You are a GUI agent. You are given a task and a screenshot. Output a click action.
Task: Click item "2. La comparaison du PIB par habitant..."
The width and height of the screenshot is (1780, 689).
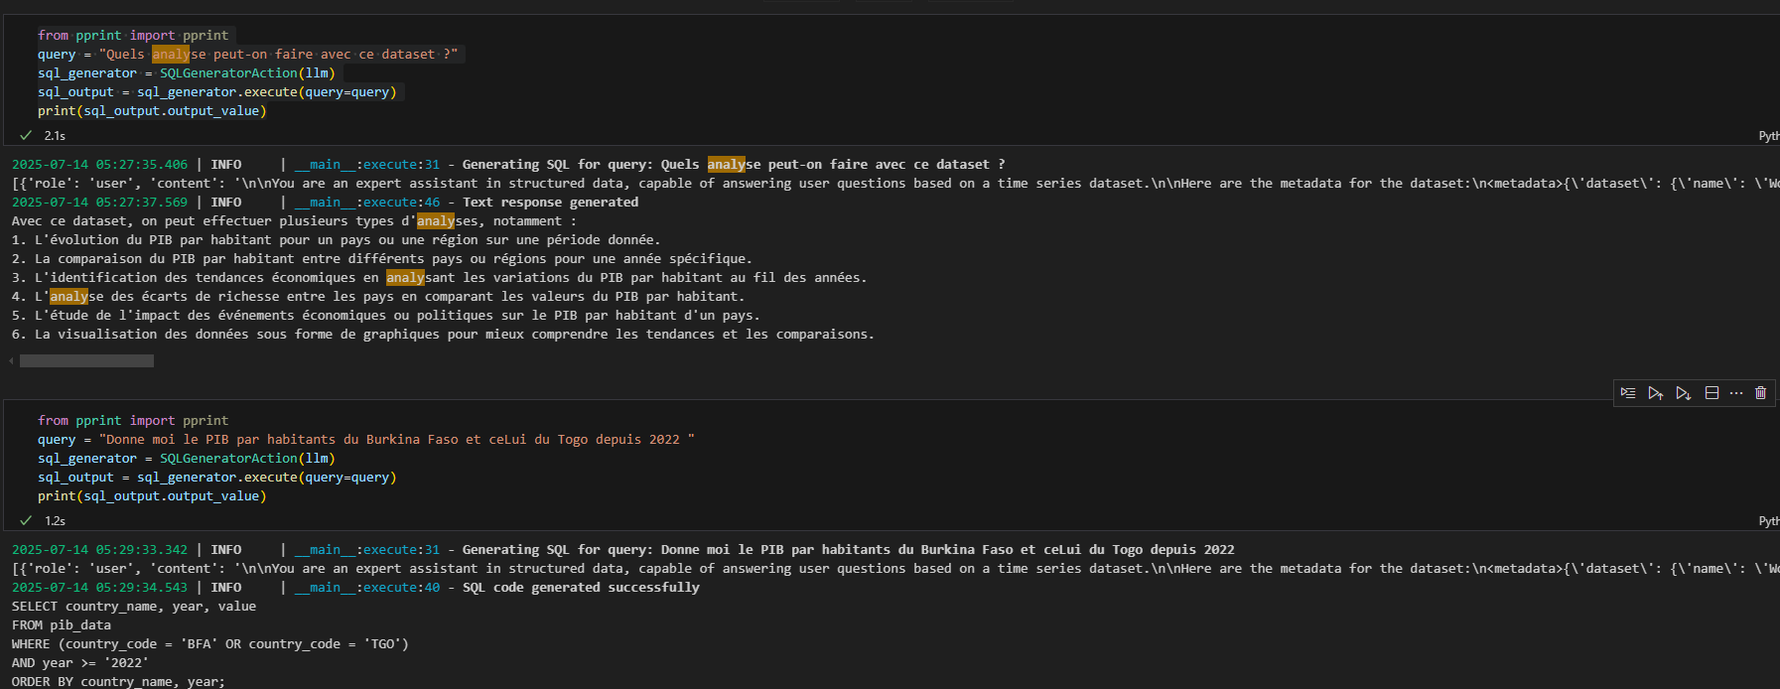[x=382, y=259]
